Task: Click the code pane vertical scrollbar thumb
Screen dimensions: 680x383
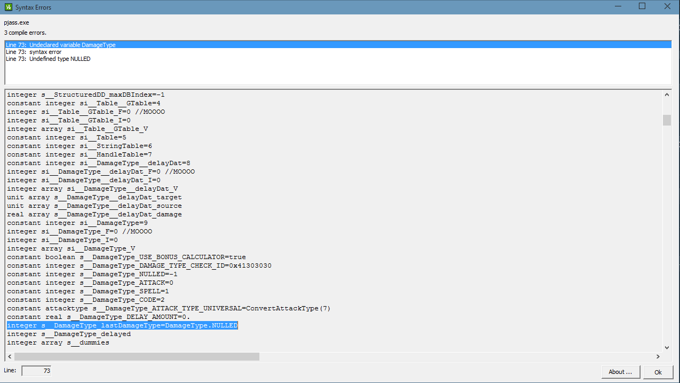Action: (667, 120)
